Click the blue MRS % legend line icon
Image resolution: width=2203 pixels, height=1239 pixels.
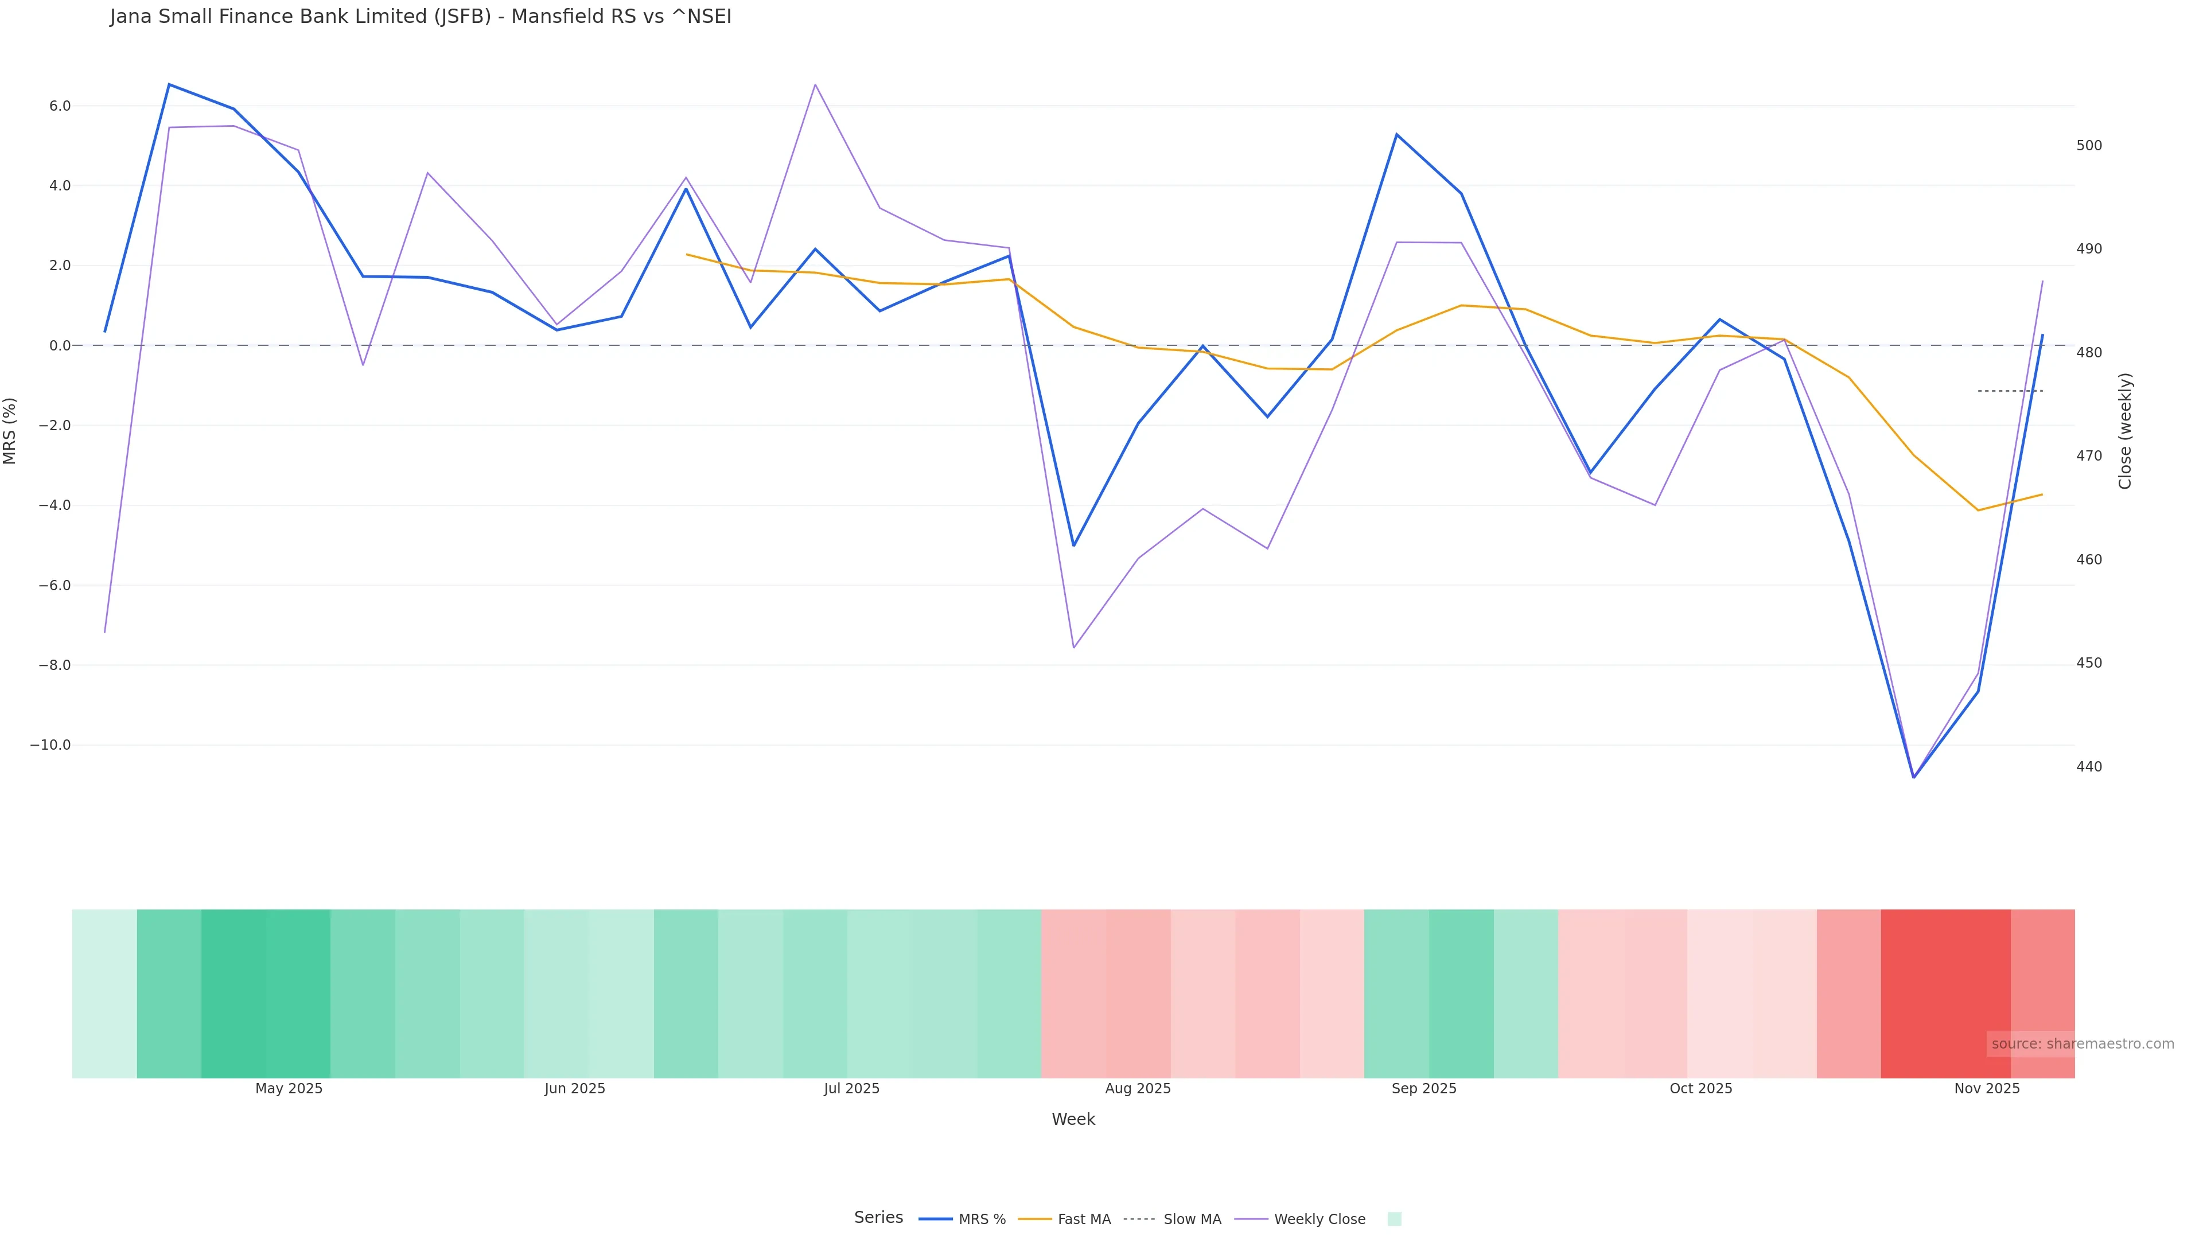pyautogui.click(x=936, y=1219)
